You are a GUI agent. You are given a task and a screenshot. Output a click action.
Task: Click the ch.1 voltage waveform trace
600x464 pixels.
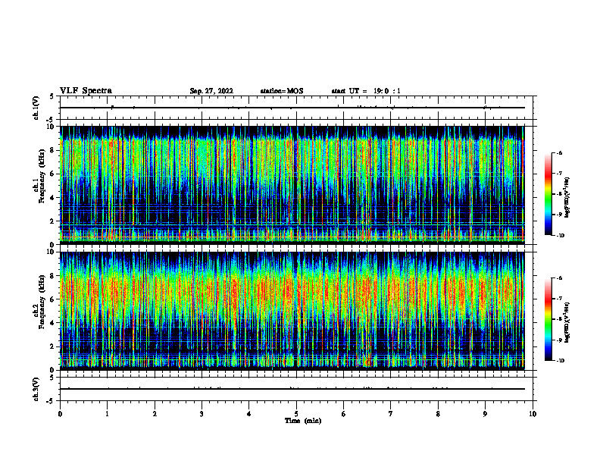tap(292, 108)
